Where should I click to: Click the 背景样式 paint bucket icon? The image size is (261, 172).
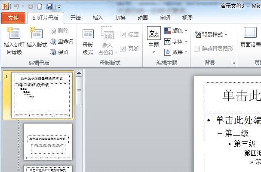click(197, 35)
